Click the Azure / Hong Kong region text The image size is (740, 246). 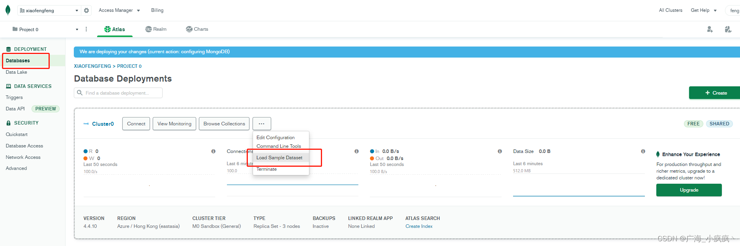148,226
